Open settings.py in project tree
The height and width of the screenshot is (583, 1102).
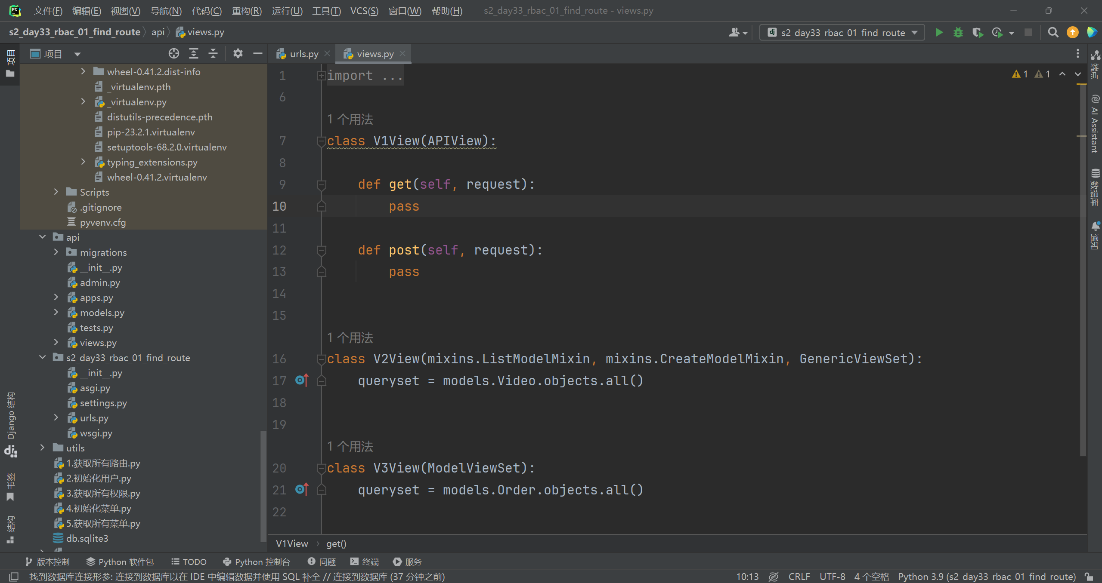click(103, 403)
